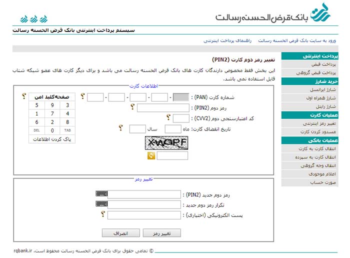This screenshot has height=258, width=350.
Task: Select مسدود کردن کارت in the sidebar
Action: coord(310,131)
